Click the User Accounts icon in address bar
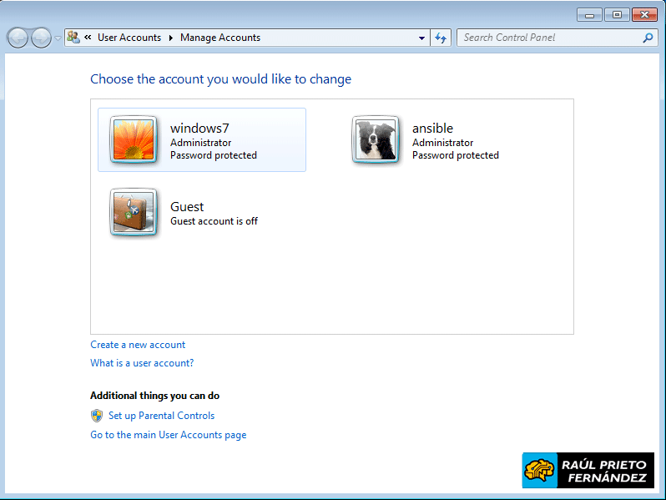This screenshot has height=500, width=666. click(73, 38)
